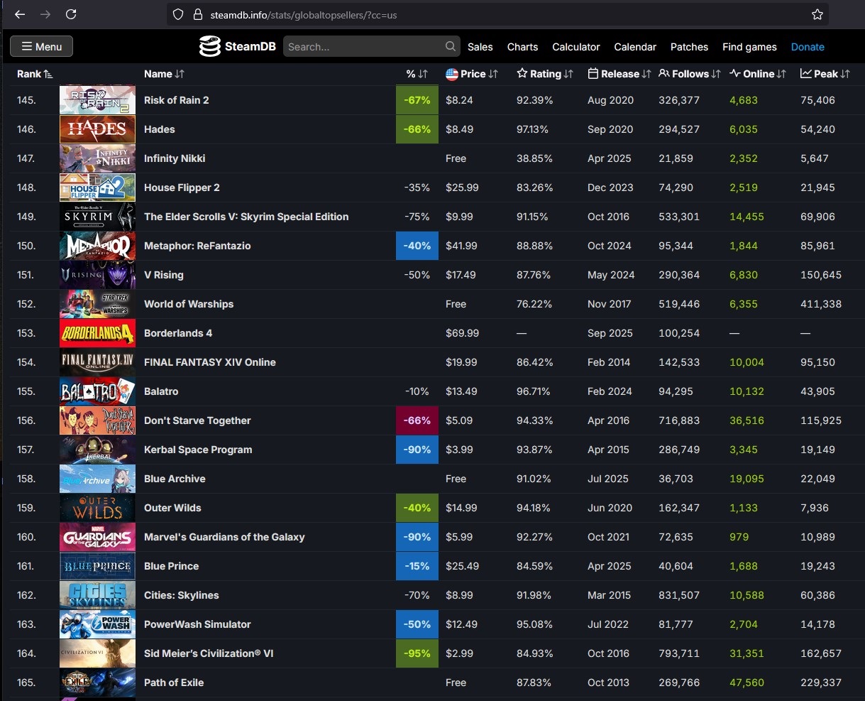Reload the page with the refresh icon
865x701 pixels.
(x=71, y=14)
